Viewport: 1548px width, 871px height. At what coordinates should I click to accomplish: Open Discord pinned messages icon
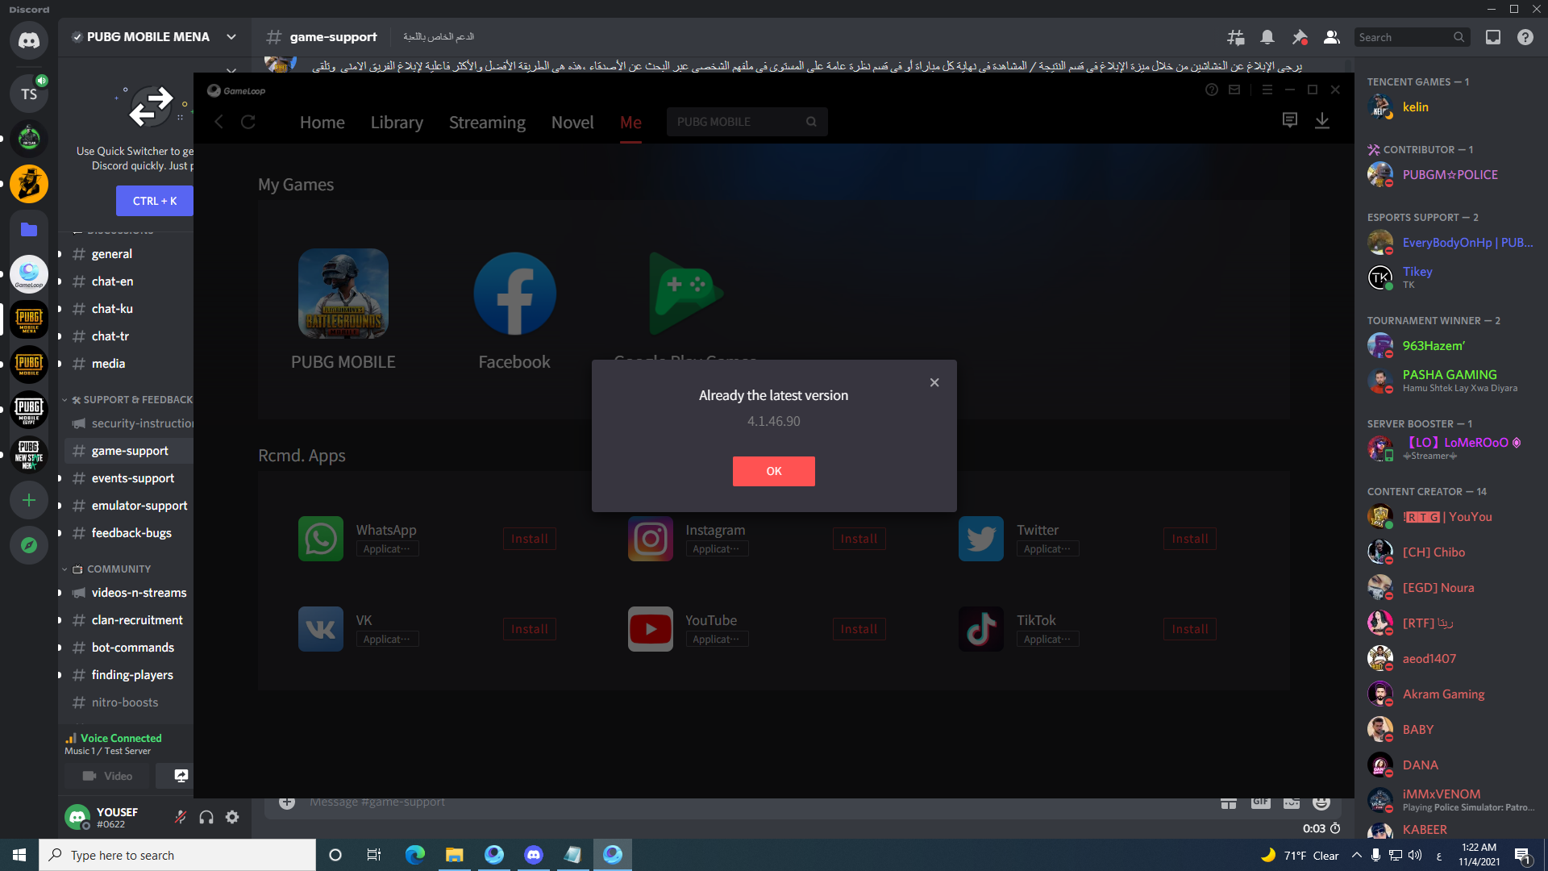[x=1300, y=37]
